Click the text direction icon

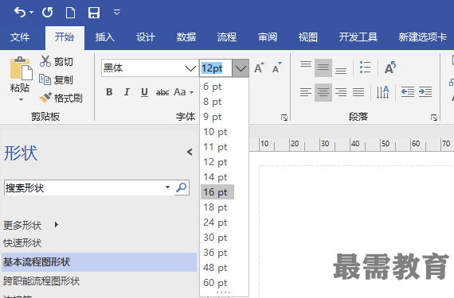click(382, 92)
